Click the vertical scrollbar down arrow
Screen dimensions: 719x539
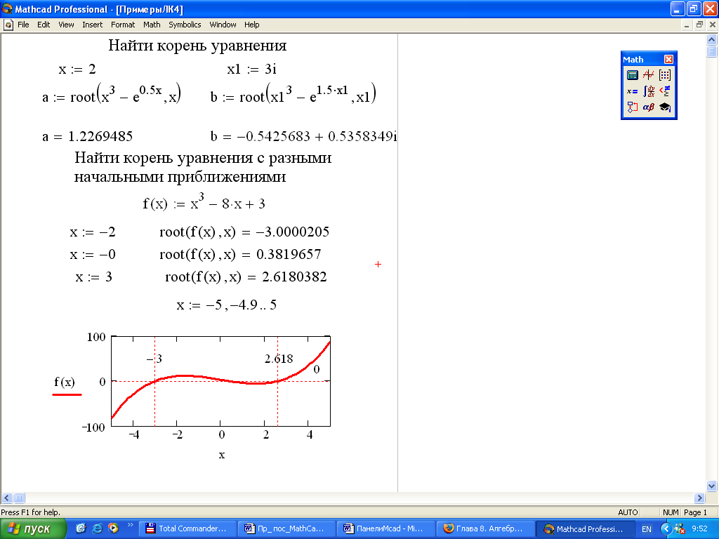tap(712, 486)
